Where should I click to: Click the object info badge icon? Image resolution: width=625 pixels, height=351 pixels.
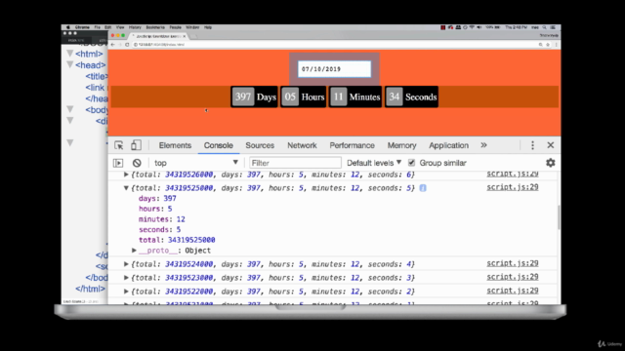point(423,188)
